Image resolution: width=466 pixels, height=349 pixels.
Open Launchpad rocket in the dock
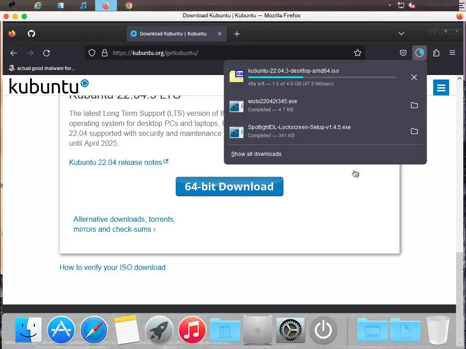pyautogui.click(x=159, y=330)
